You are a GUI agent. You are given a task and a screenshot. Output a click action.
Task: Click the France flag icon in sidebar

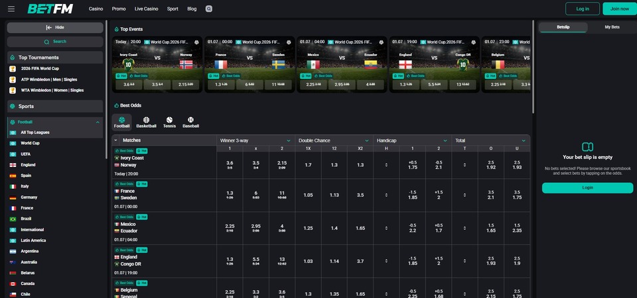(13, 209)
